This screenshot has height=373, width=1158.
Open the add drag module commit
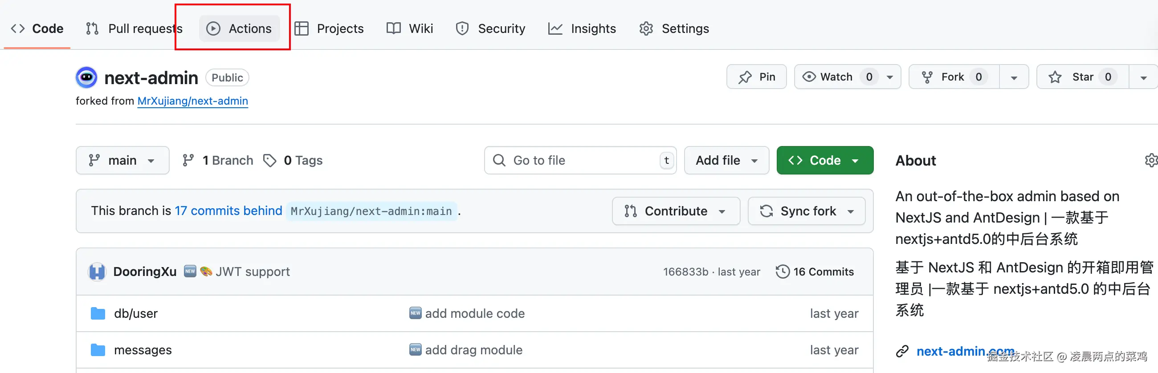point(474,350)
